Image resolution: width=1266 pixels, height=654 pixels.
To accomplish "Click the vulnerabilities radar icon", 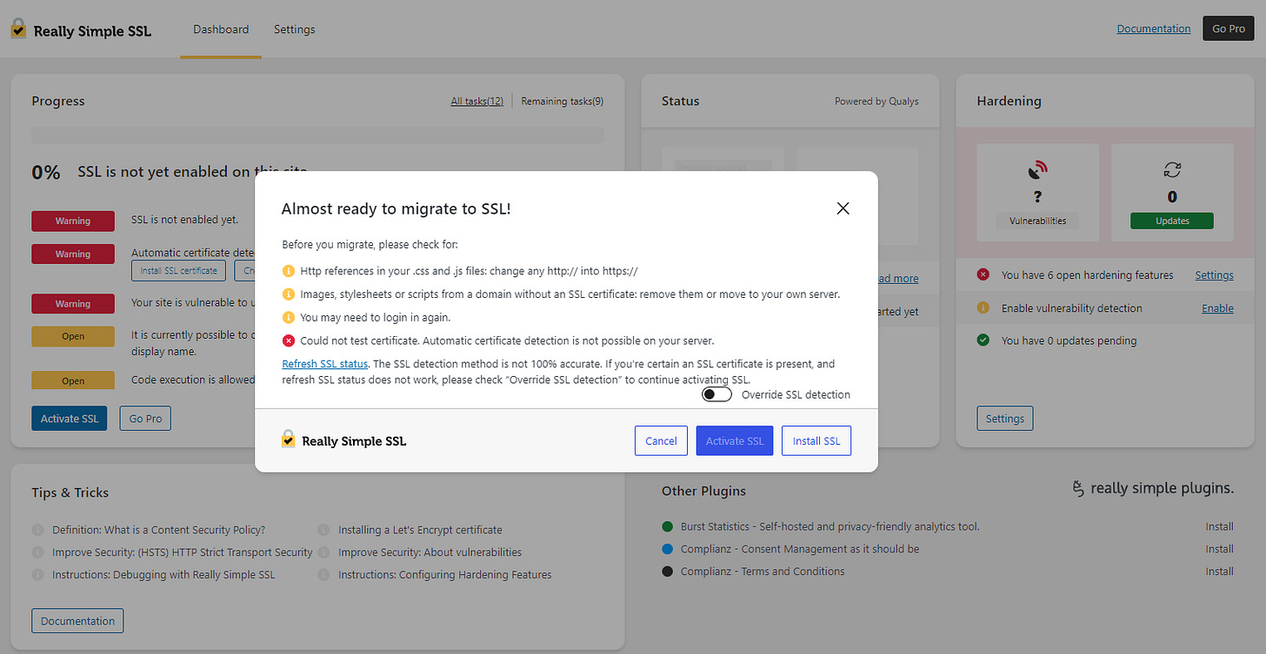I will 1038,168.
